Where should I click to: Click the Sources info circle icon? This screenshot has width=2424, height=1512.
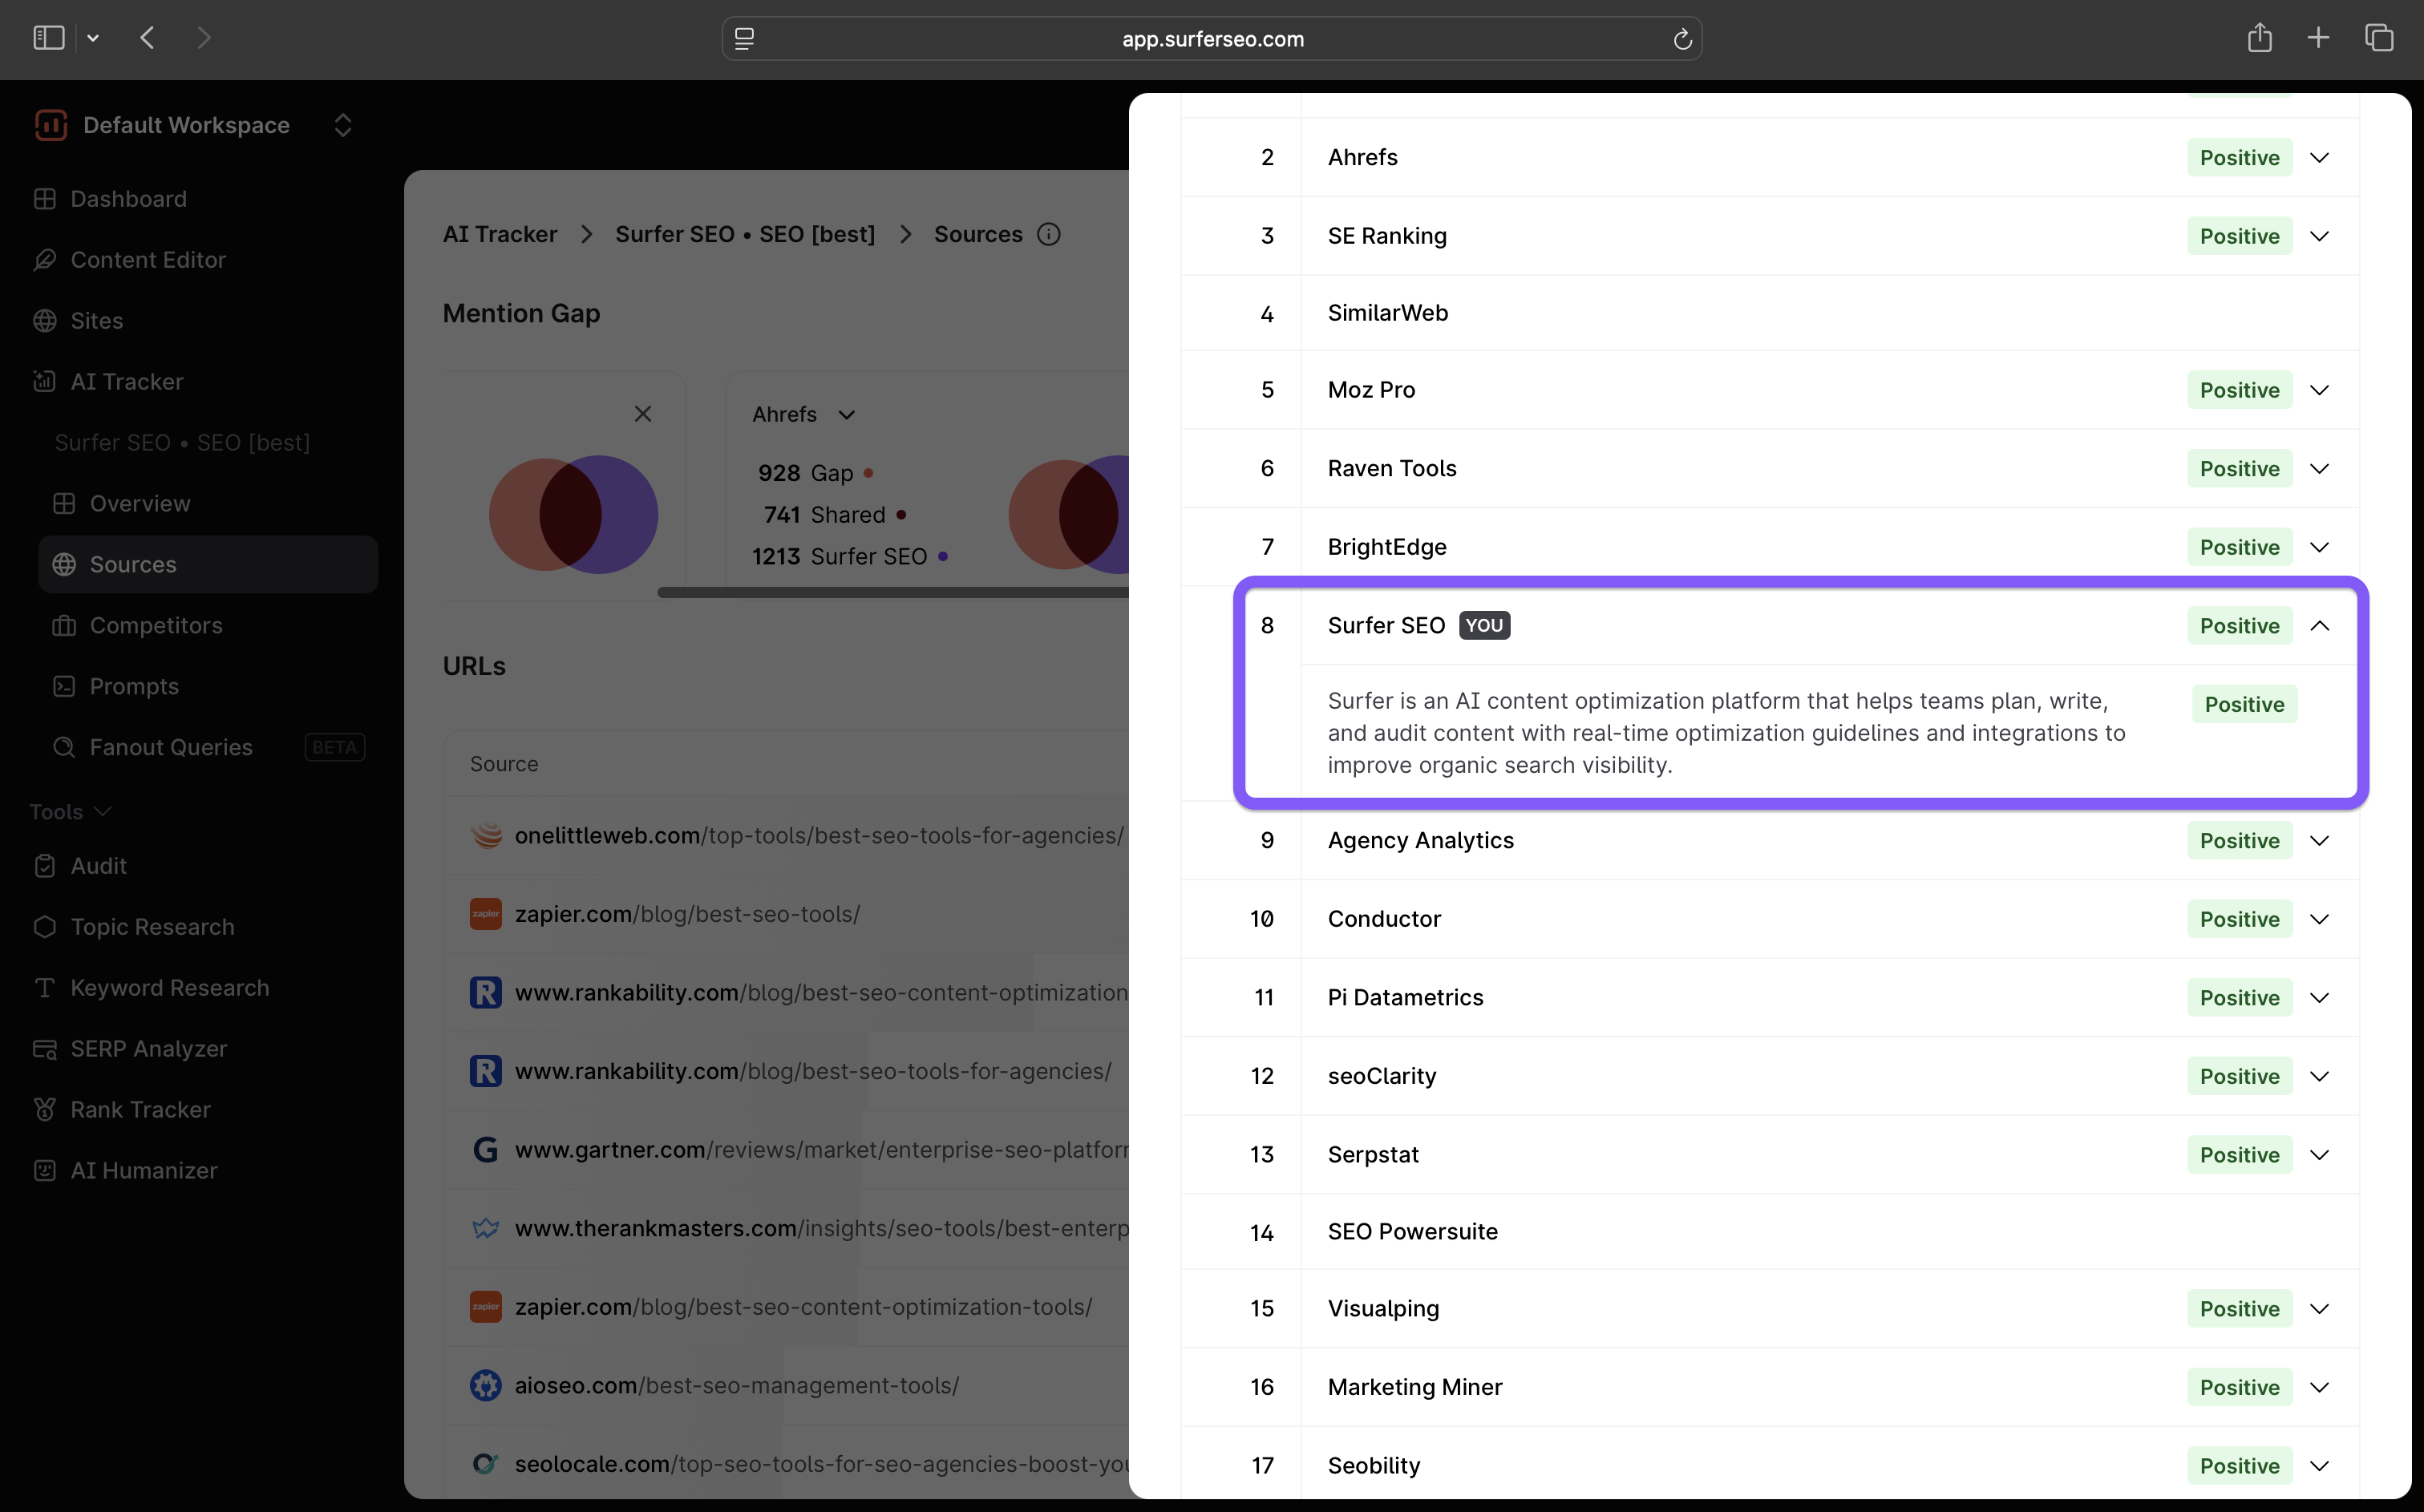pyautogui.click(x=1048, y=234)
